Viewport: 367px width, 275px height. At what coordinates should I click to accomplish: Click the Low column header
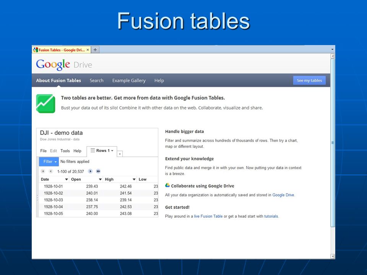click(142, 180)
